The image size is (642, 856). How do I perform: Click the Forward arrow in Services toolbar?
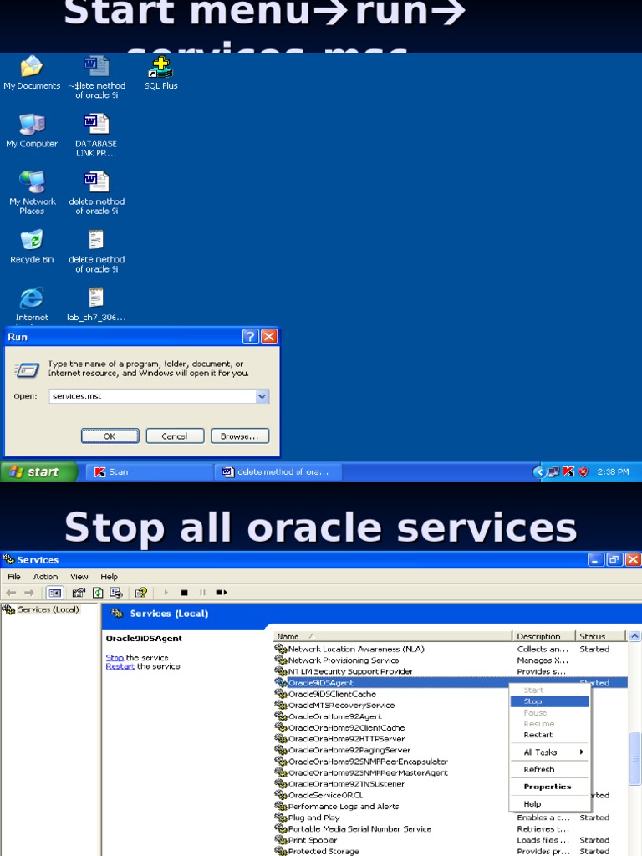point(29,593)
